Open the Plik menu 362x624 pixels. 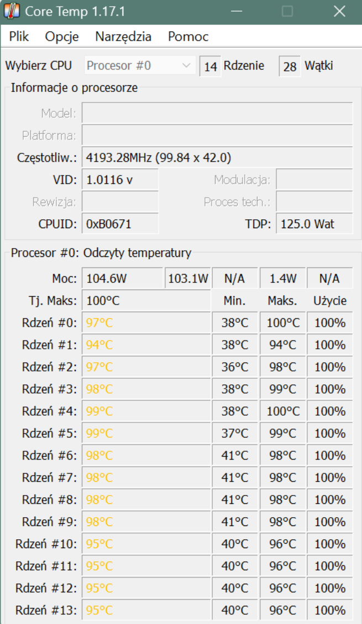(x=19, y=37)
